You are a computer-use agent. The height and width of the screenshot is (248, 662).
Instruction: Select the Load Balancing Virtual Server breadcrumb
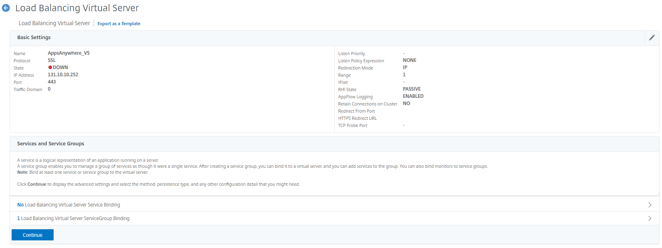(x=54, y=23)
